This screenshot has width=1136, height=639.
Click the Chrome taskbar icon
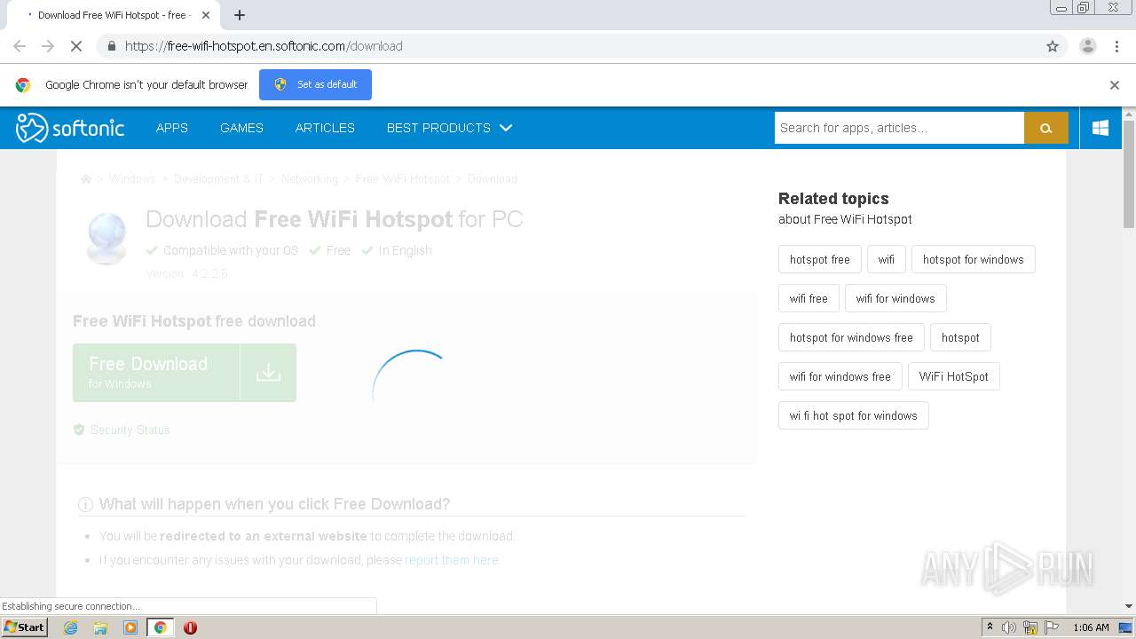(x=161, y=627)
